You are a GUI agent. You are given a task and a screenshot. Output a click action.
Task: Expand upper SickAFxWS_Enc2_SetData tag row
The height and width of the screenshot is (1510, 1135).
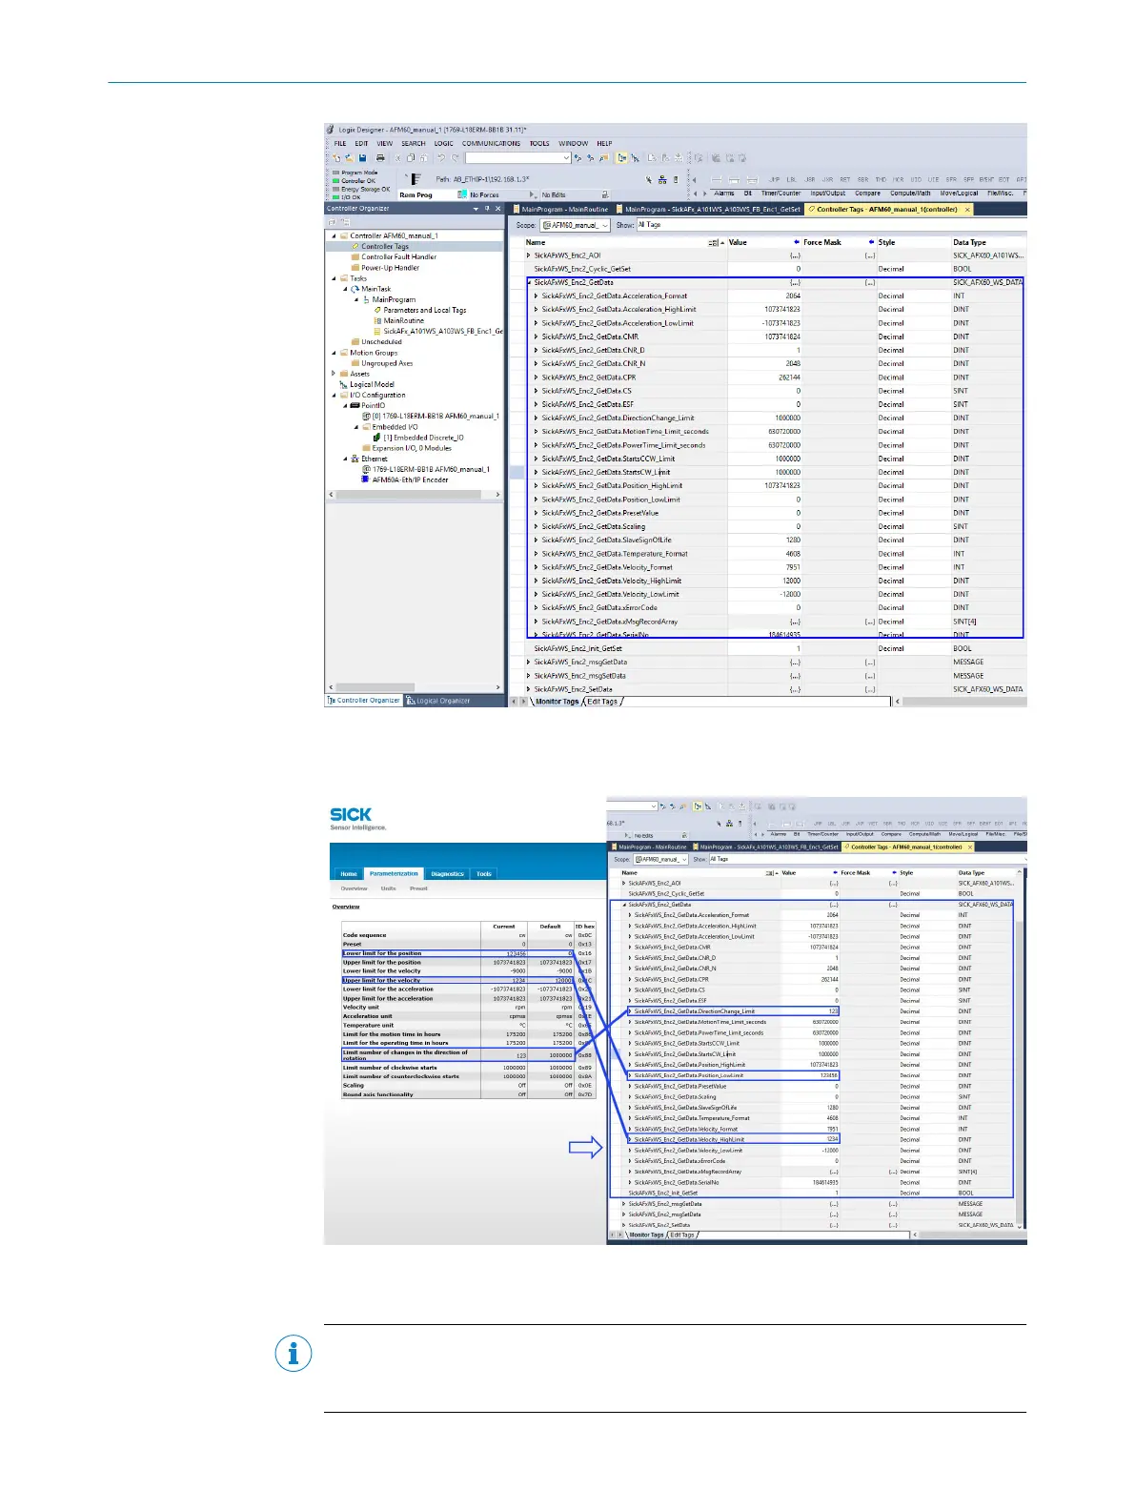(529, 689)
